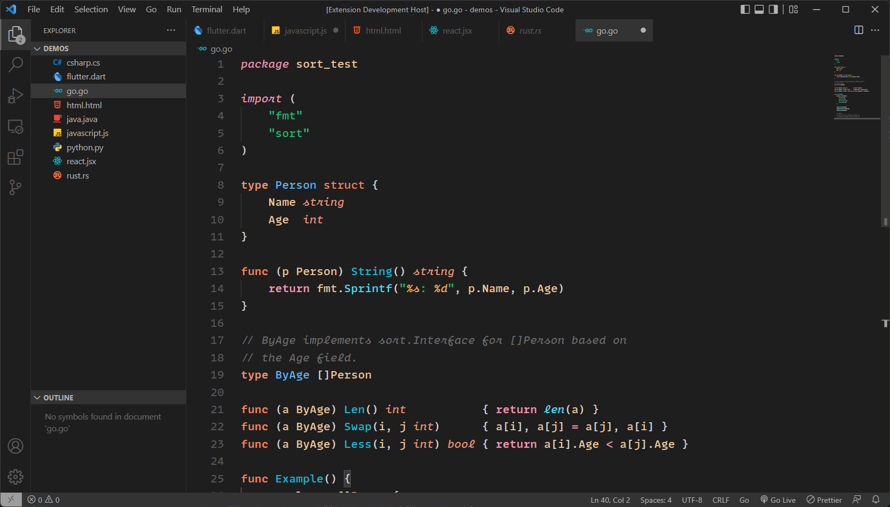Open errors and warnings problems indicator
890x507 pixels.
(44, 500)
